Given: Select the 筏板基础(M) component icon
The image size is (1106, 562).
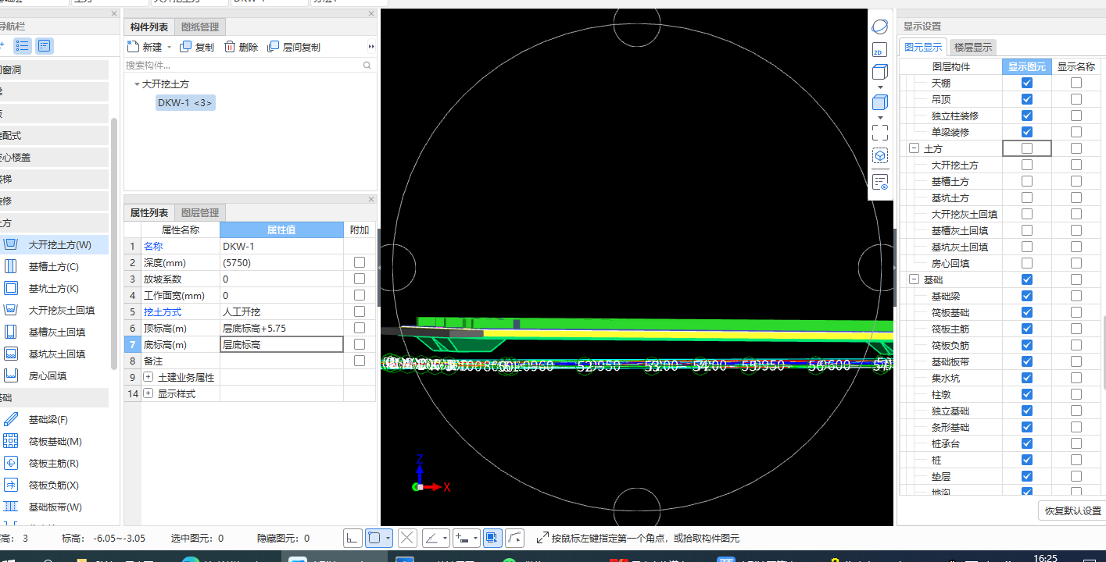Looking at the screenshot, I should pos(12,441).
